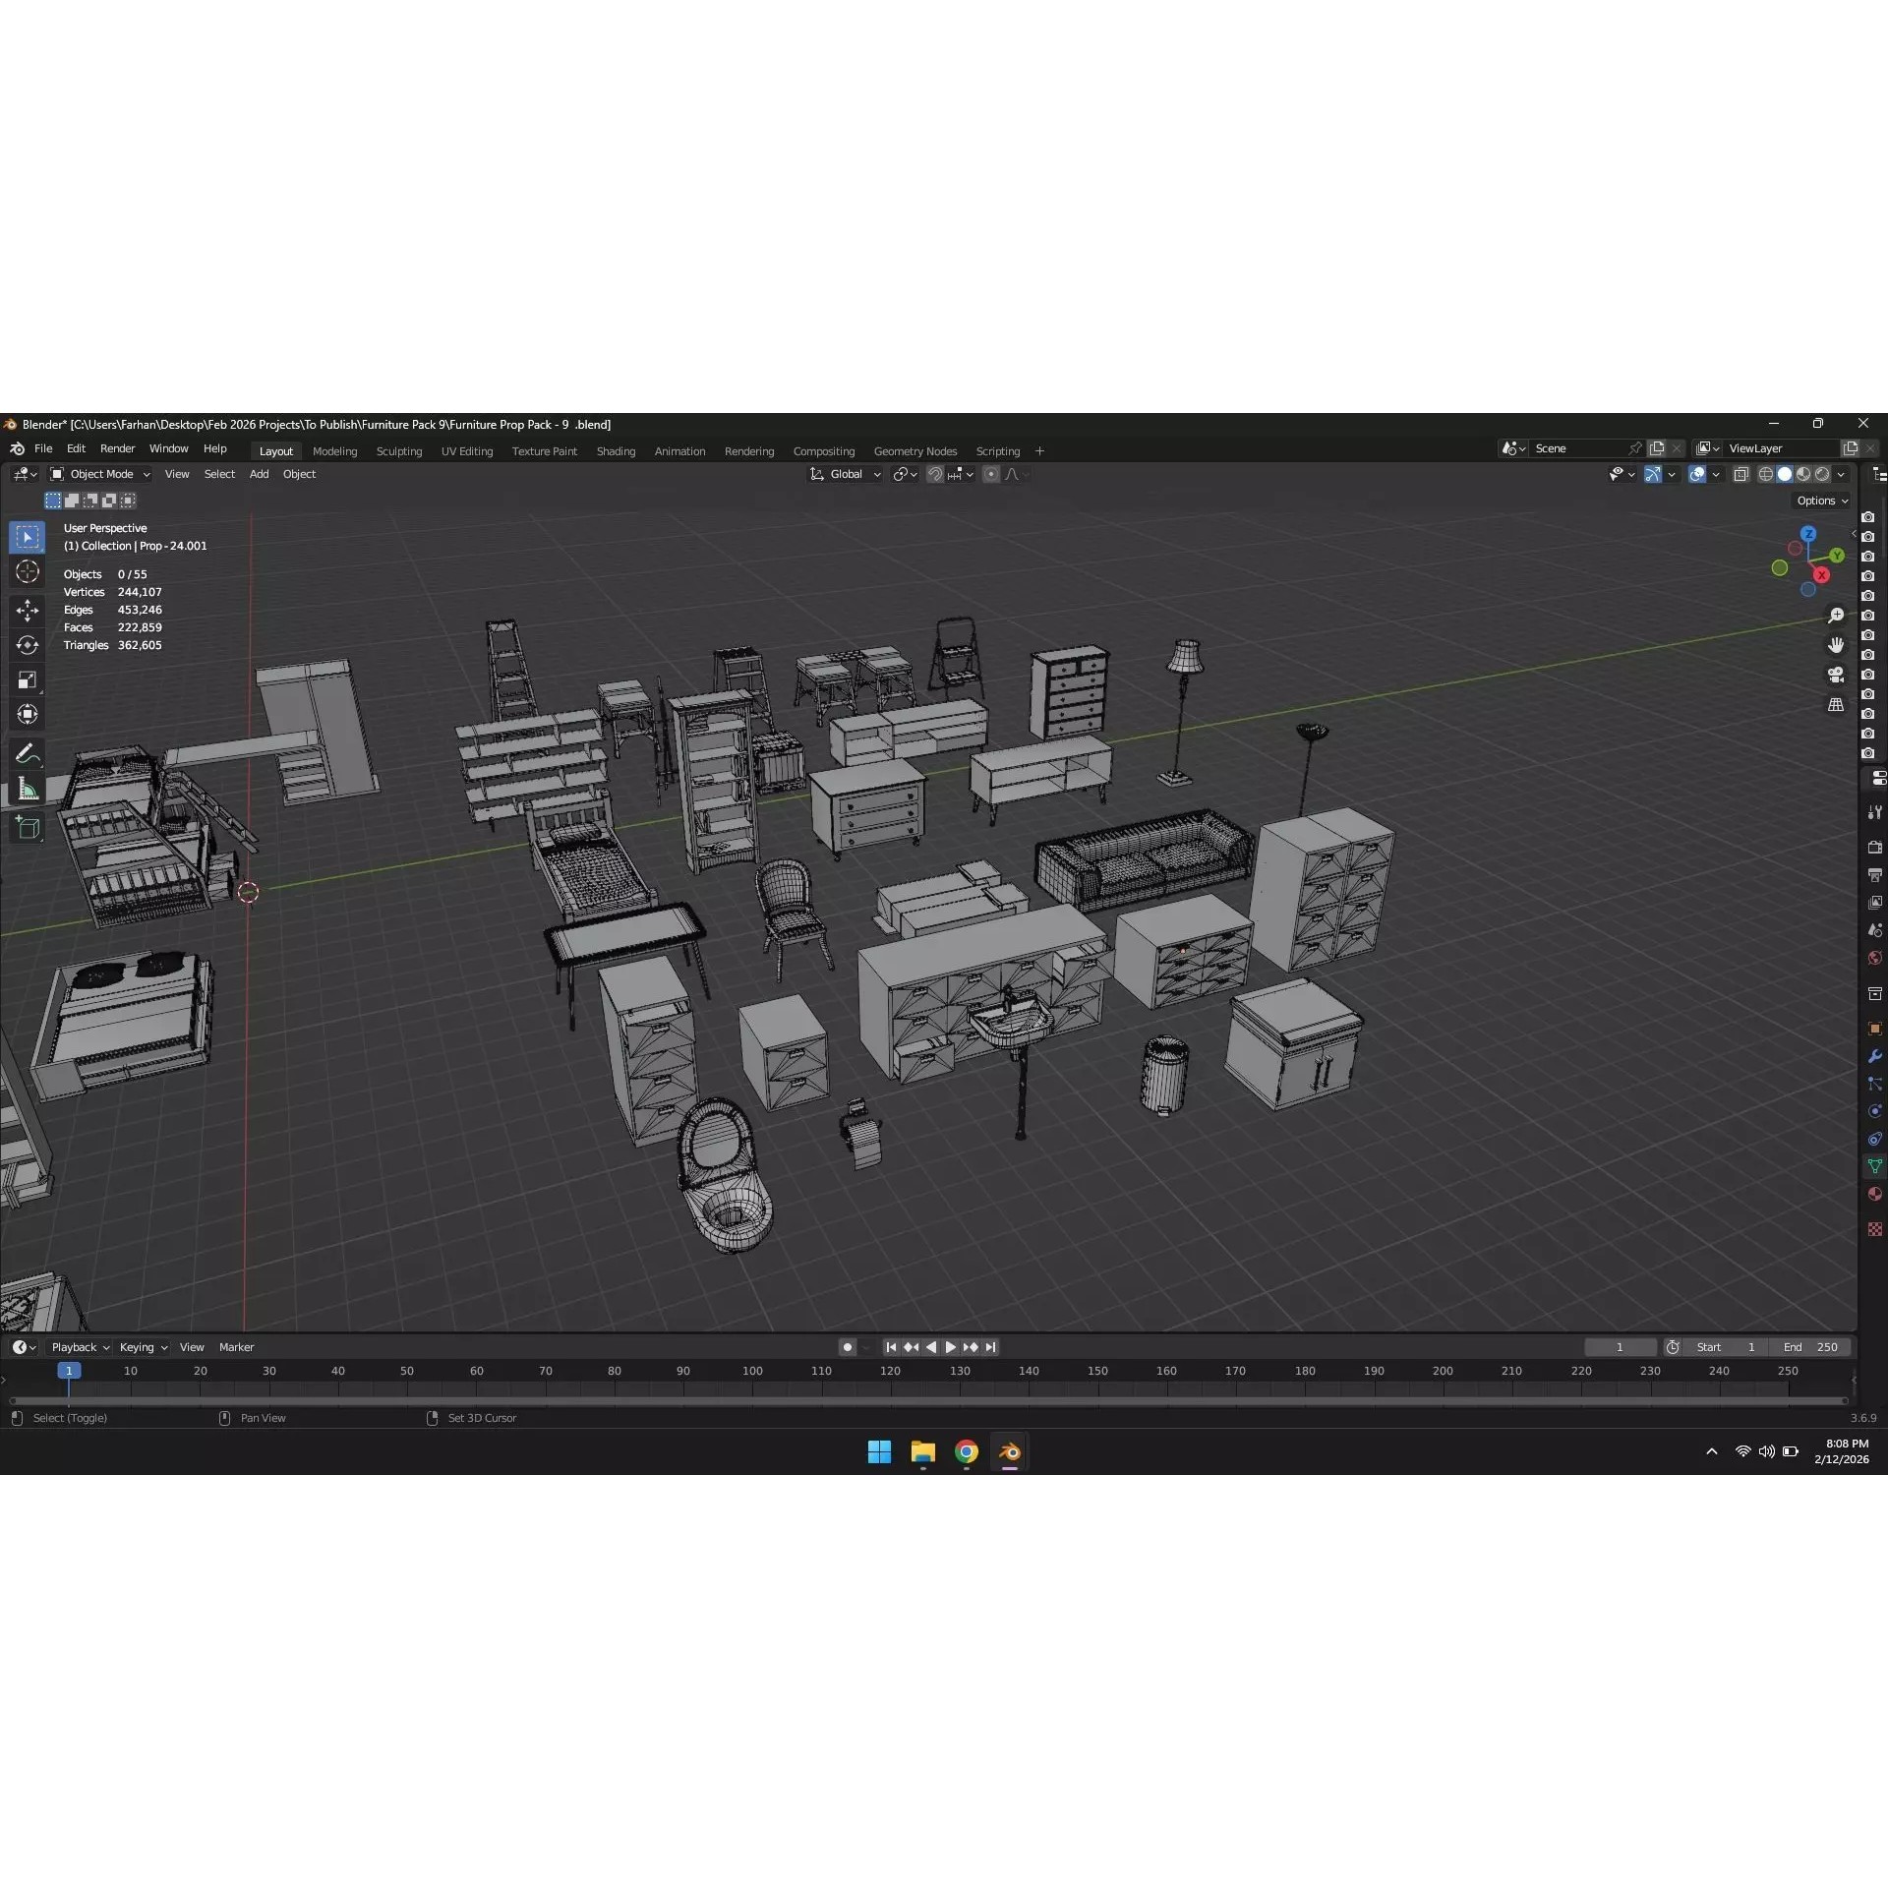Open the Render menu
The width and height of the screenshot is (1888, 1888).
(118, 448)
